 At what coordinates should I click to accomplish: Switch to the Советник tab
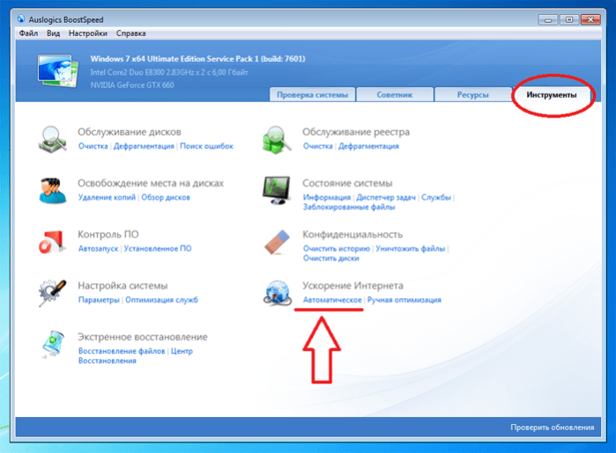[x=395, y=94]
